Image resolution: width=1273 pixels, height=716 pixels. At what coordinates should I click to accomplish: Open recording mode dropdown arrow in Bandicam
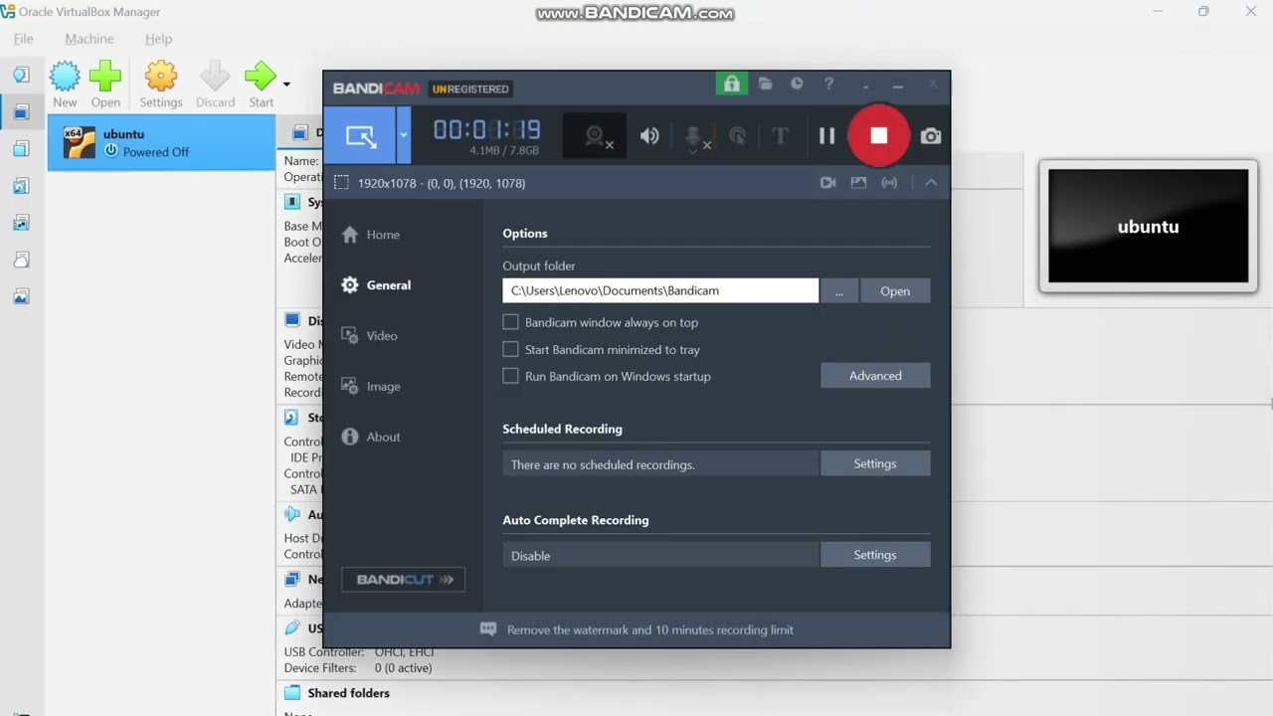pos(404,135)
